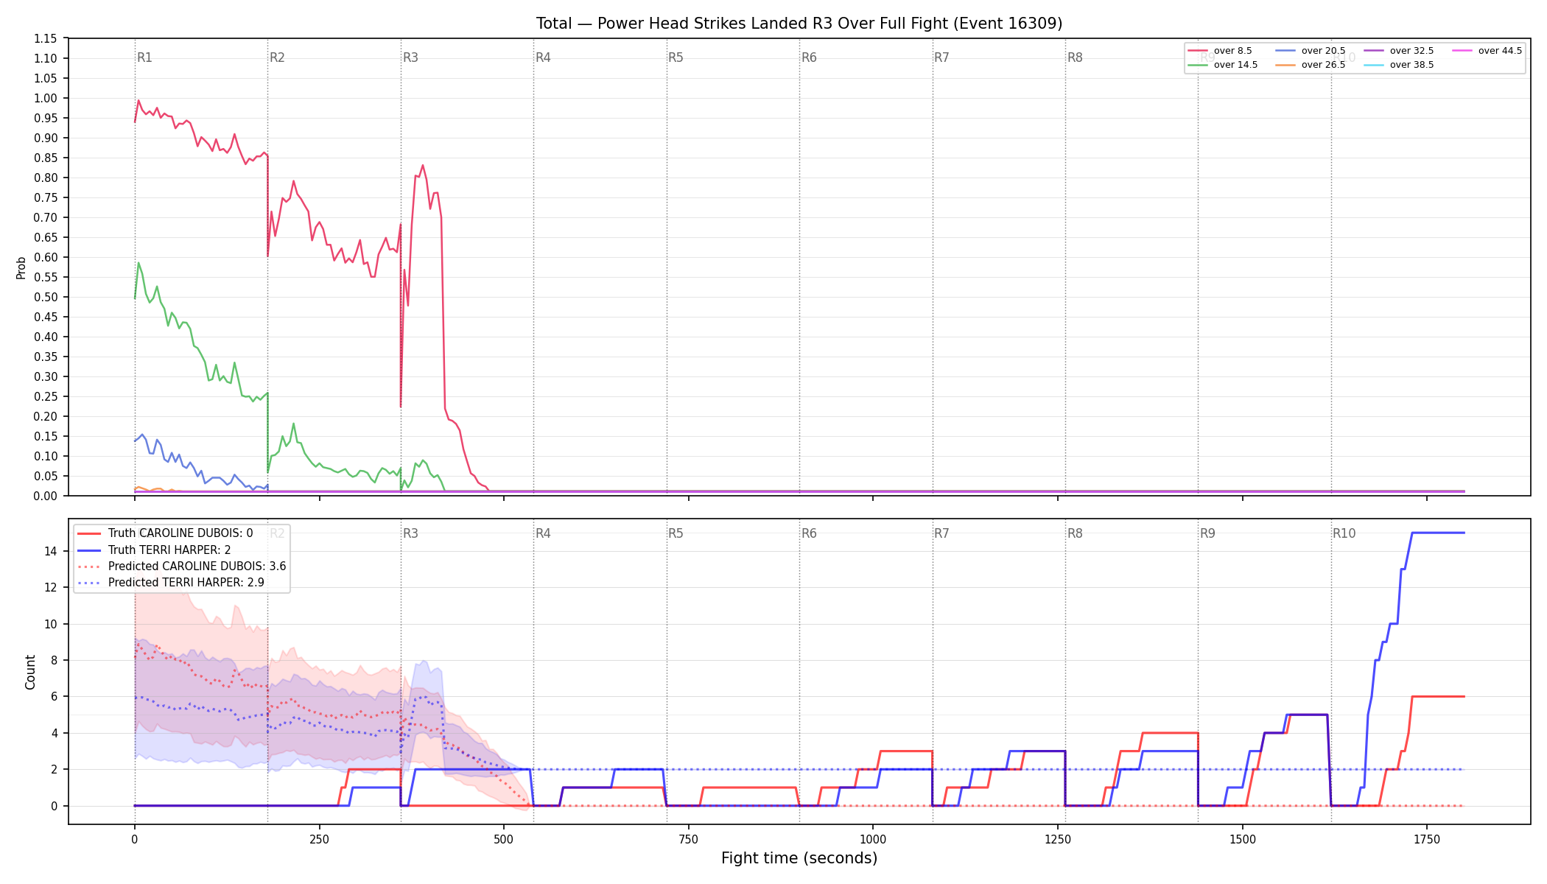Select the 'over 26.5' legend entry
Screen dimensions: 1547x884
tap(1311, 65)
